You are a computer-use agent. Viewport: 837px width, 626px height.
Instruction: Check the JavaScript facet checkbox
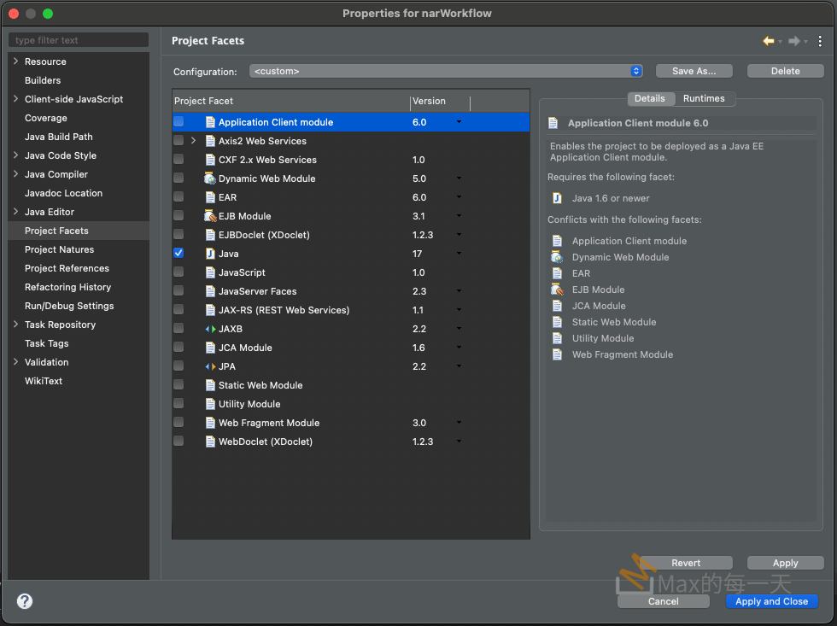[179, 272]
